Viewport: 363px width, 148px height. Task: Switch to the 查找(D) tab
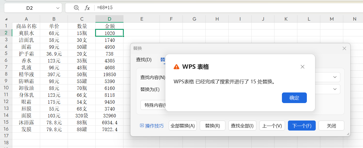coord(144,60)
